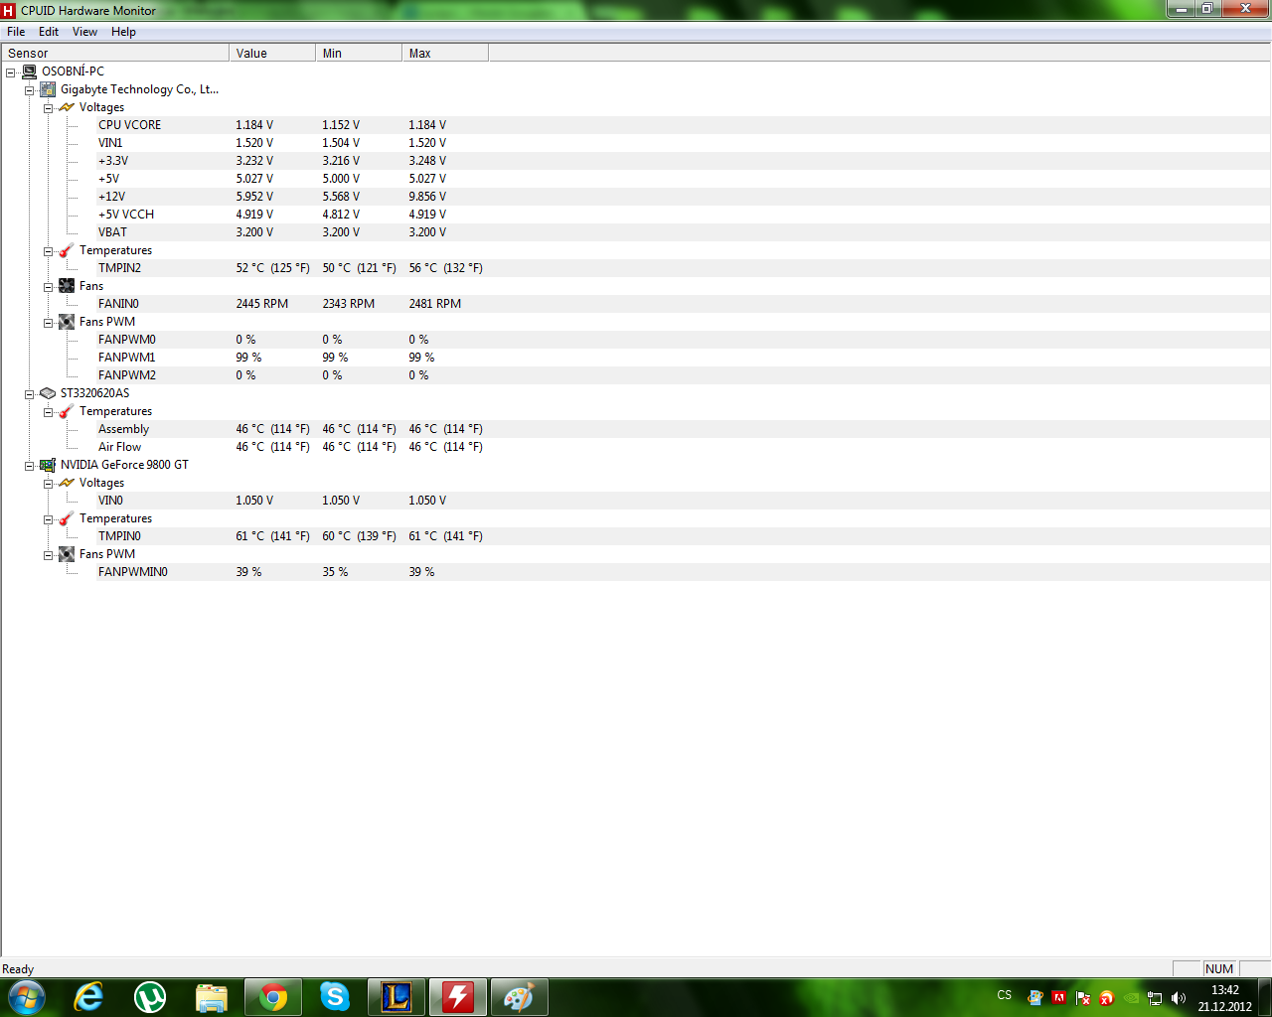The height and width of the screenshot is (1017, 1272).
Task: Click the thermometer icon under ST3320620AS
Action: click(67, 411)
